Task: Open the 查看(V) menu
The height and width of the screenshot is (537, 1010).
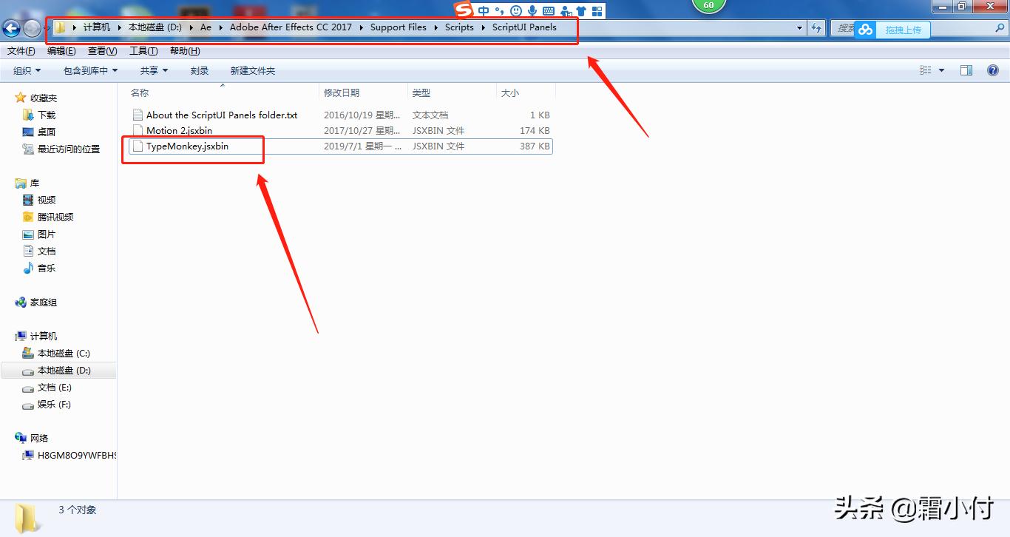Action: [x=102, y=51]
